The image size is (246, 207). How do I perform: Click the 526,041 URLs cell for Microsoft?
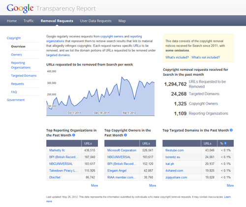pyautogui.click(x=148, y=150)
